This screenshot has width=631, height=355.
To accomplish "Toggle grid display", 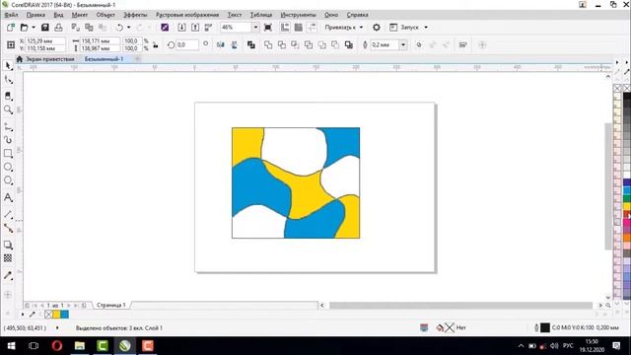I will [299, 28].
